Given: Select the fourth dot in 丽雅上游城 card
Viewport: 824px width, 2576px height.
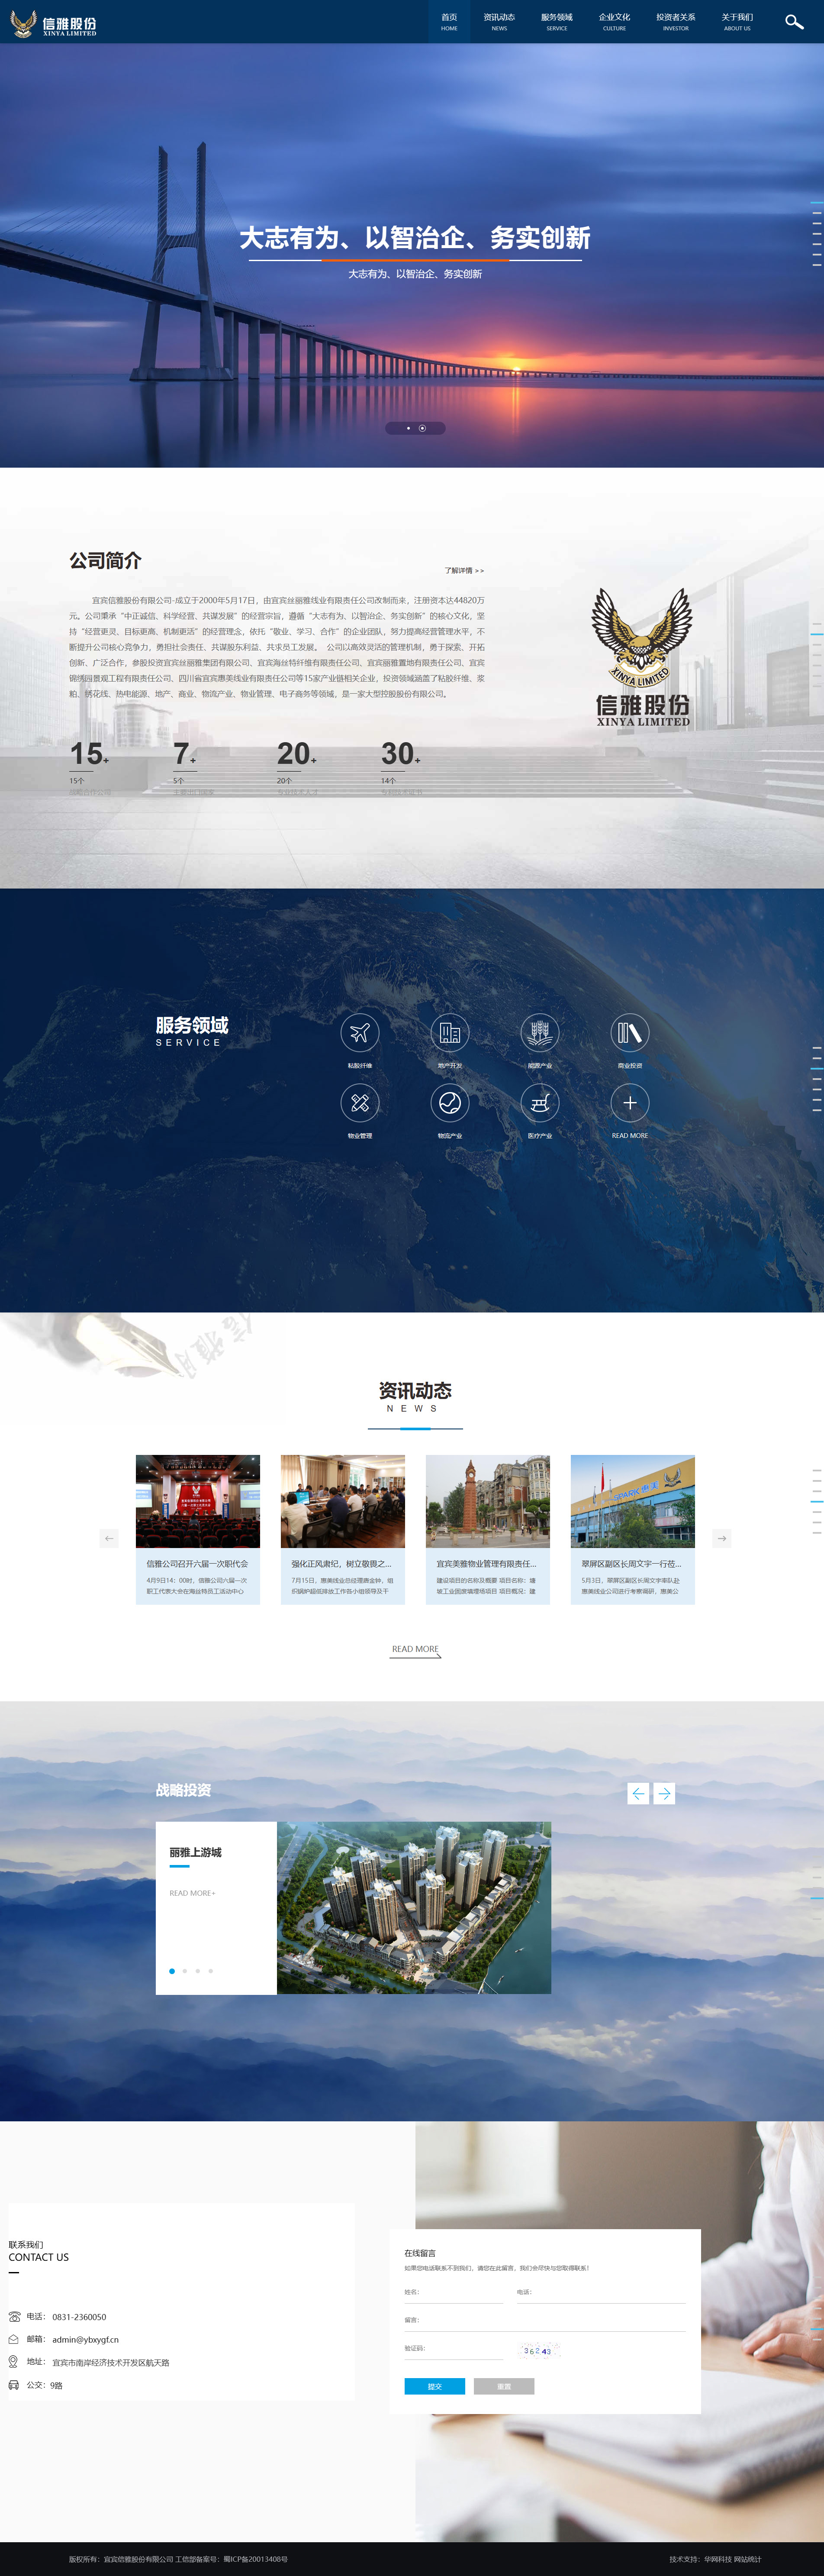Looking at the screenshot, I should tap(211, 1971).
